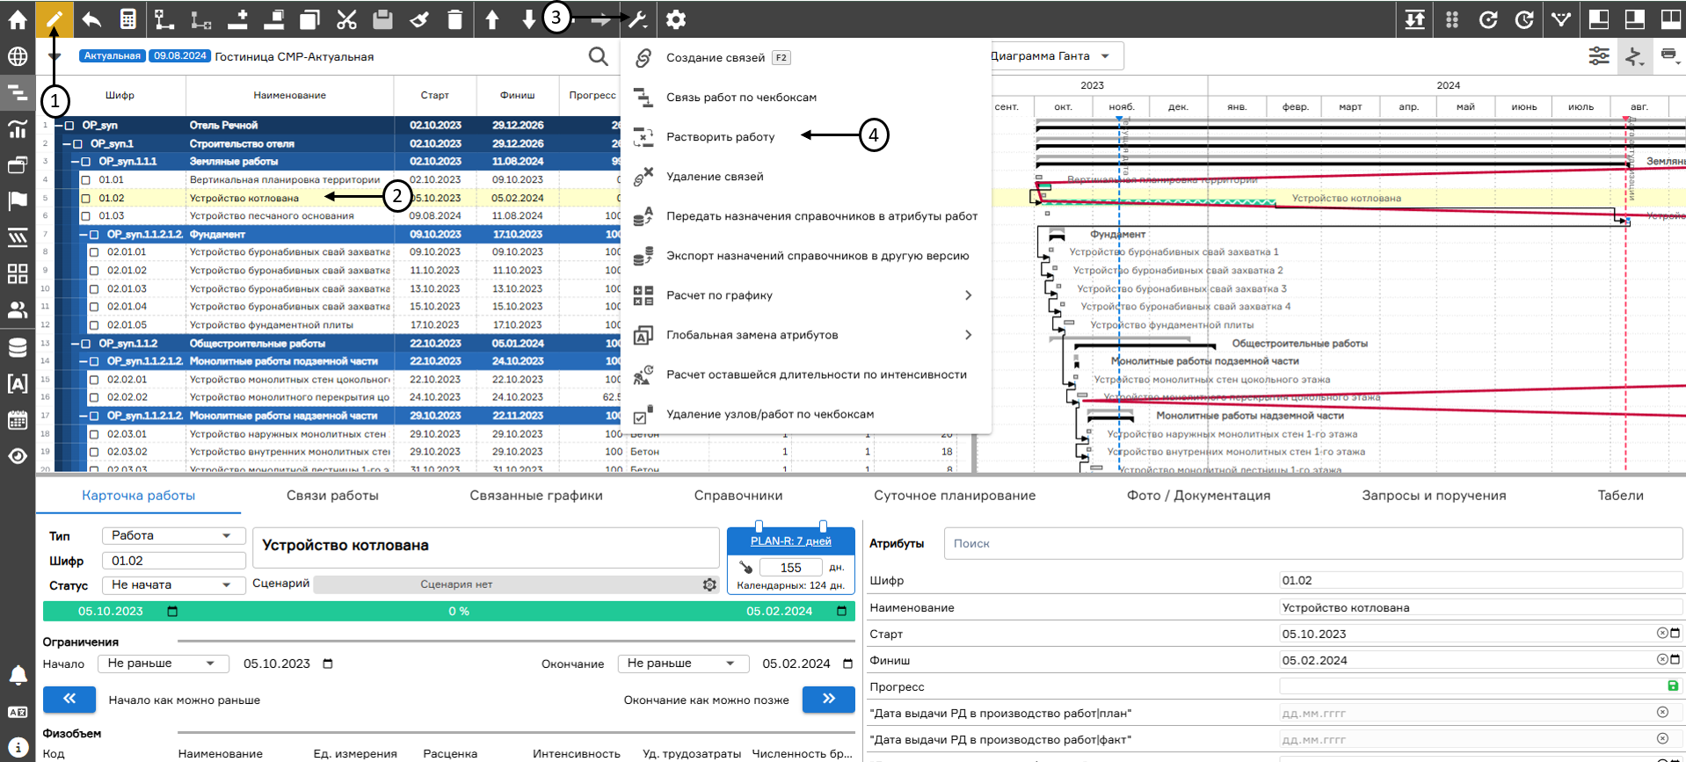Click the Актуальная version badge
This screenshot has height=762, width=1686.
pos(112,55)
